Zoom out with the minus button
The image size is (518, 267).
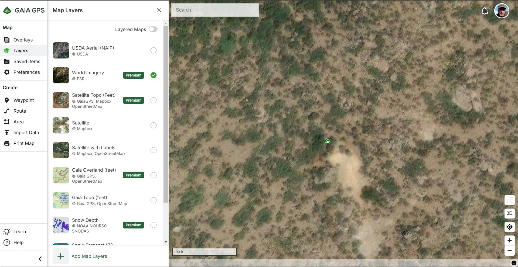[x=509, y=251]
